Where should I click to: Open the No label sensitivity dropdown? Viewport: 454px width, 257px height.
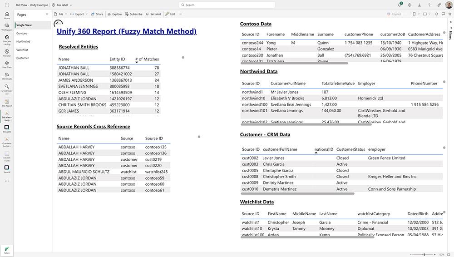click(62, 5)
